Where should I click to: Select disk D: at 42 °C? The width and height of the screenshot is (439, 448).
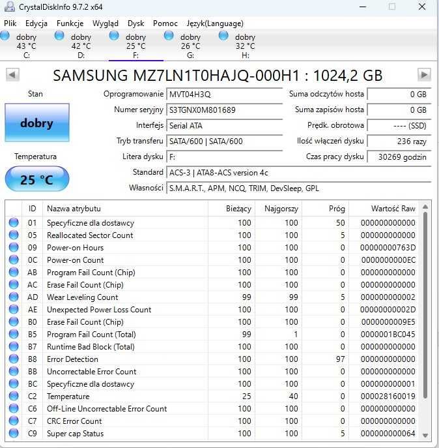(x=81, y=46)
